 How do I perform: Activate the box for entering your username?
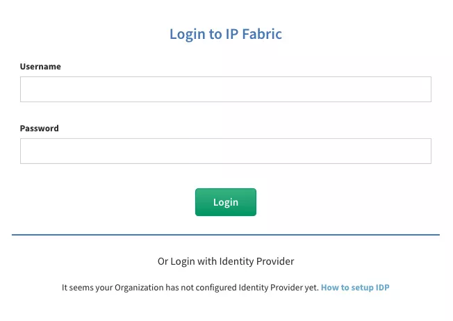[x=225, y=90]
